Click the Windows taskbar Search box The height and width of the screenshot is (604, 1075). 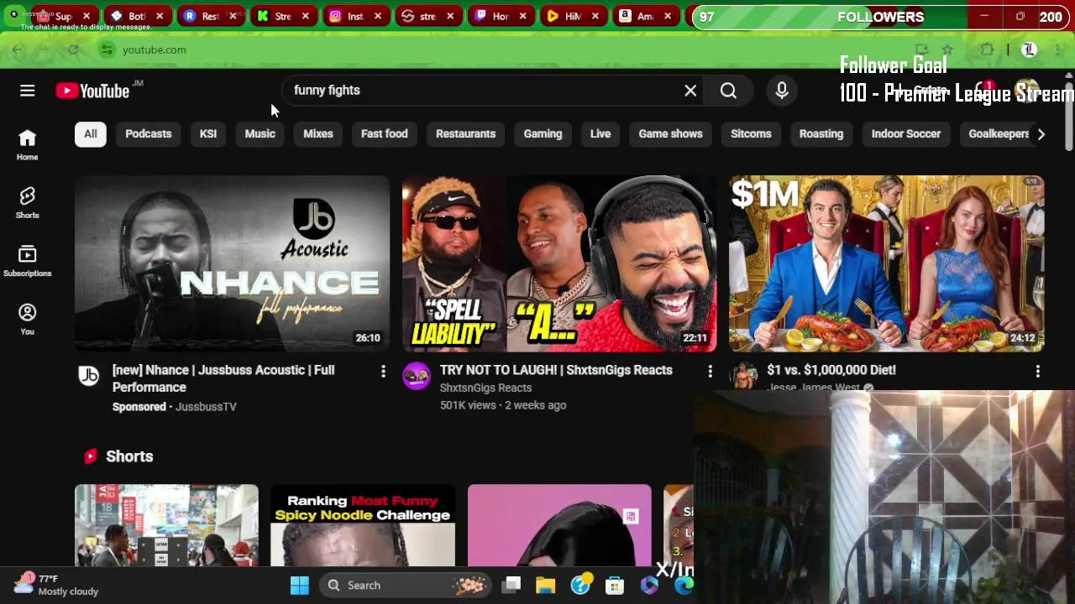(x=406, y=586)
